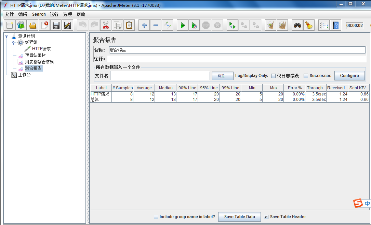Viewport: 371px width, 225px height.
Task: Collapse the 测试计划 tree node
Action: [x=6, y=36]
